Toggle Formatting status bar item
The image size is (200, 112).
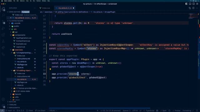[x=188, y=111]
